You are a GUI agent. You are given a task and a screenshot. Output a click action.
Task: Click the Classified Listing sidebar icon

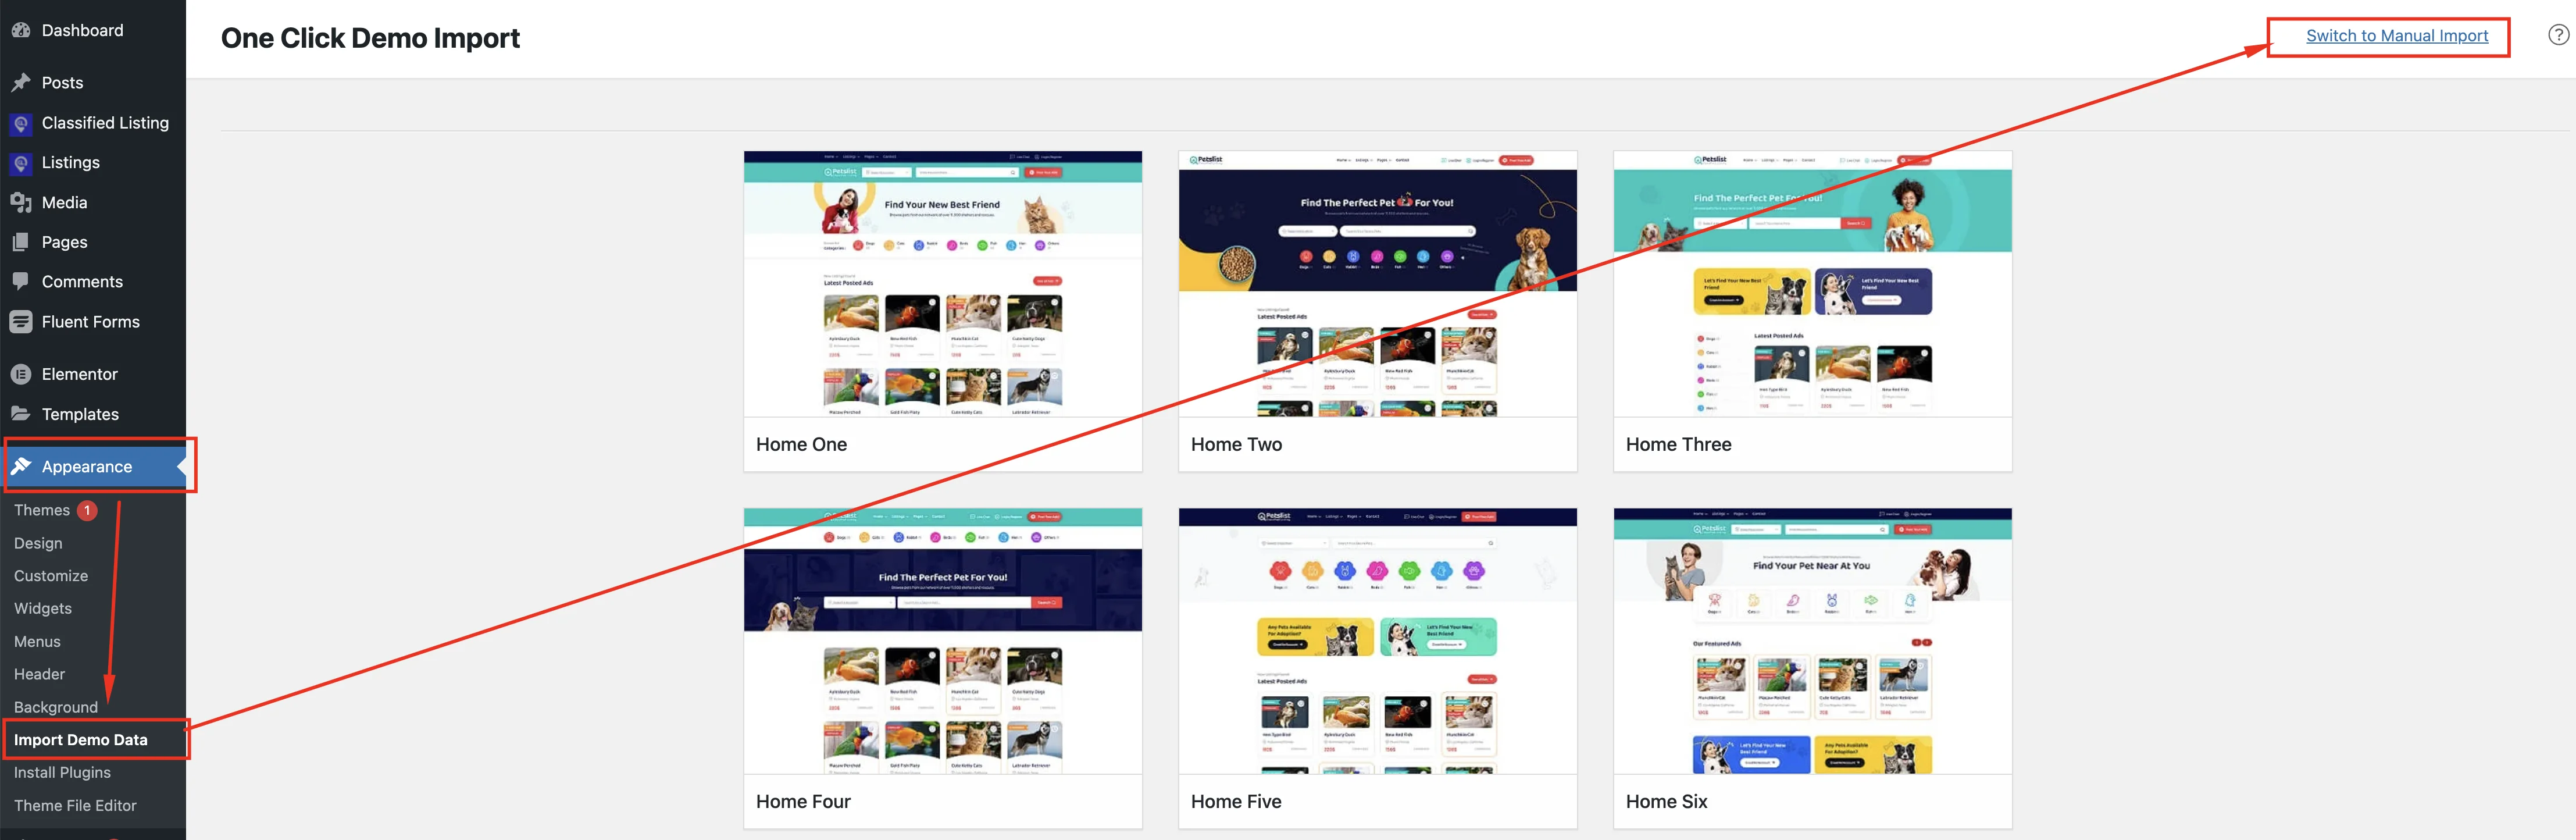click(x=21, y=123)
